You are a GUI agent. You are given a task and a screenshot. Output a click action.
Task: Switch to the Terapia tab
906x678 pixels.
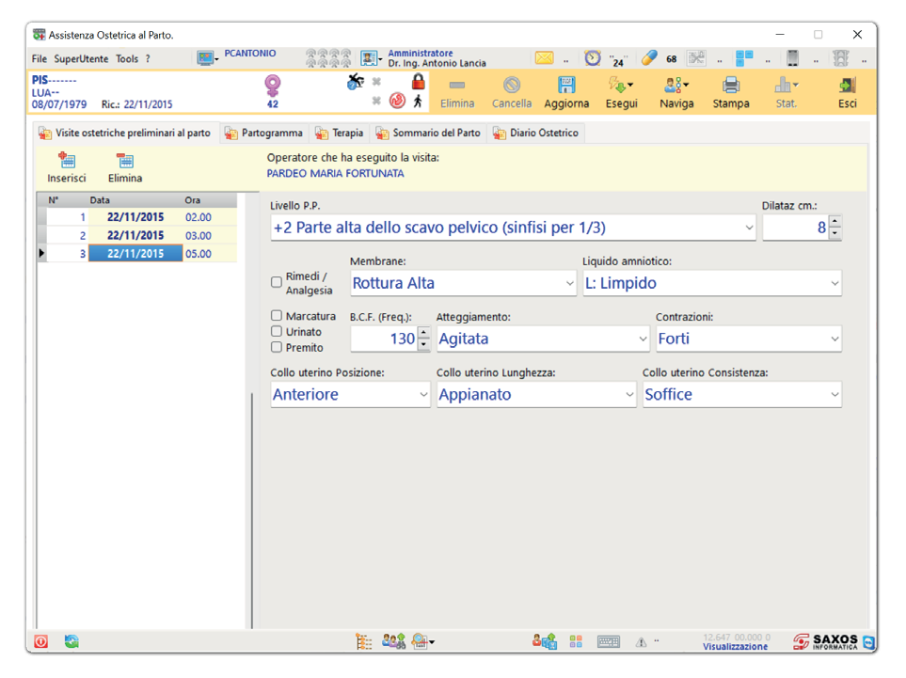pos(340,133)
